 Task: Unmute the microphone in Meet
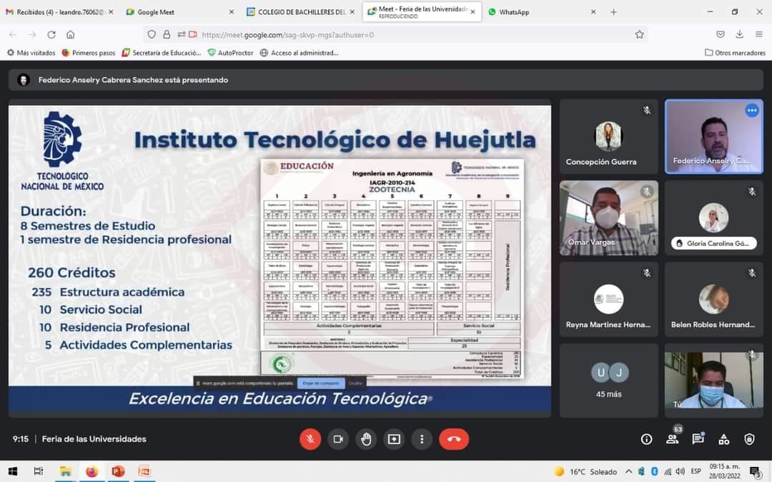[x=310, y=439]
